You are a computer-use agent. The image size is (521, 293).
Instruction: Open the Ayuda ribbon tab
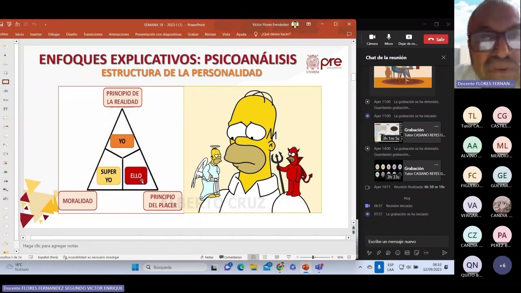coord(241,34)
